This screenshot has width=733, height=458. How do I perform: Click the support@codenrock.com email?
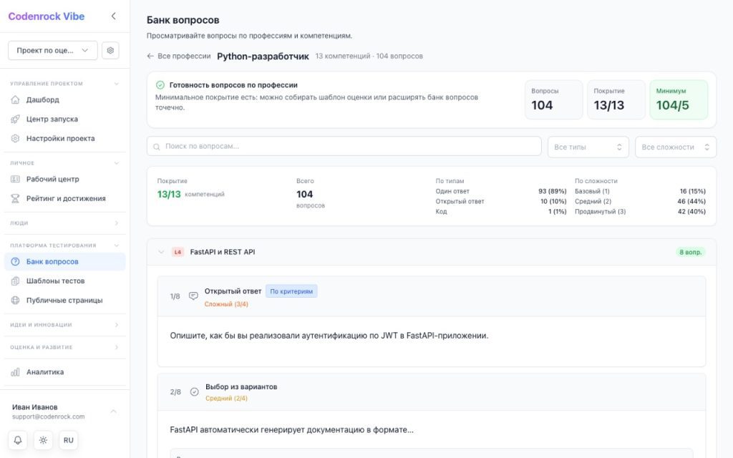click(48, 417)
